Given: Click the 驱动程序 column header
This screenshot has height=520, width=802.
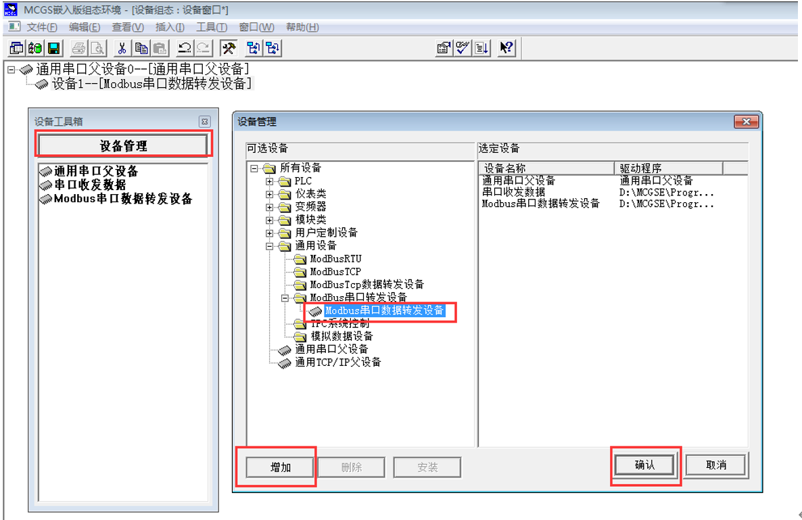Looking at the screenshot, I should tap(669, 168).
